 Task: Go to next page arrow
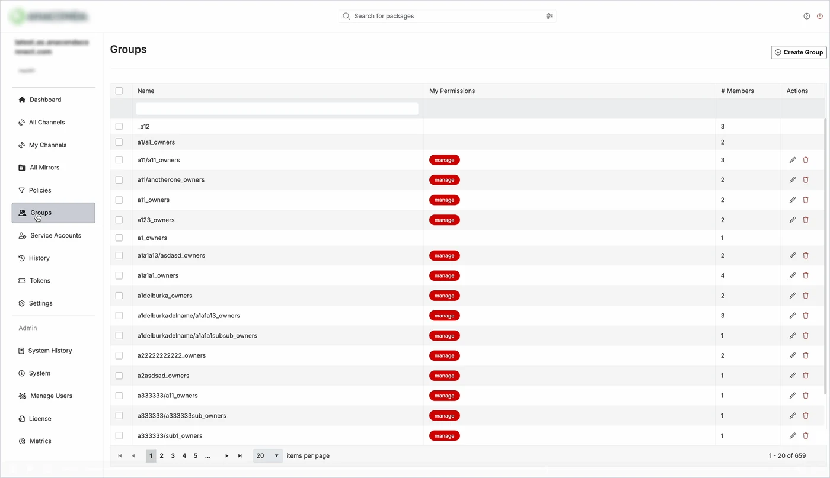click(226, 456)
